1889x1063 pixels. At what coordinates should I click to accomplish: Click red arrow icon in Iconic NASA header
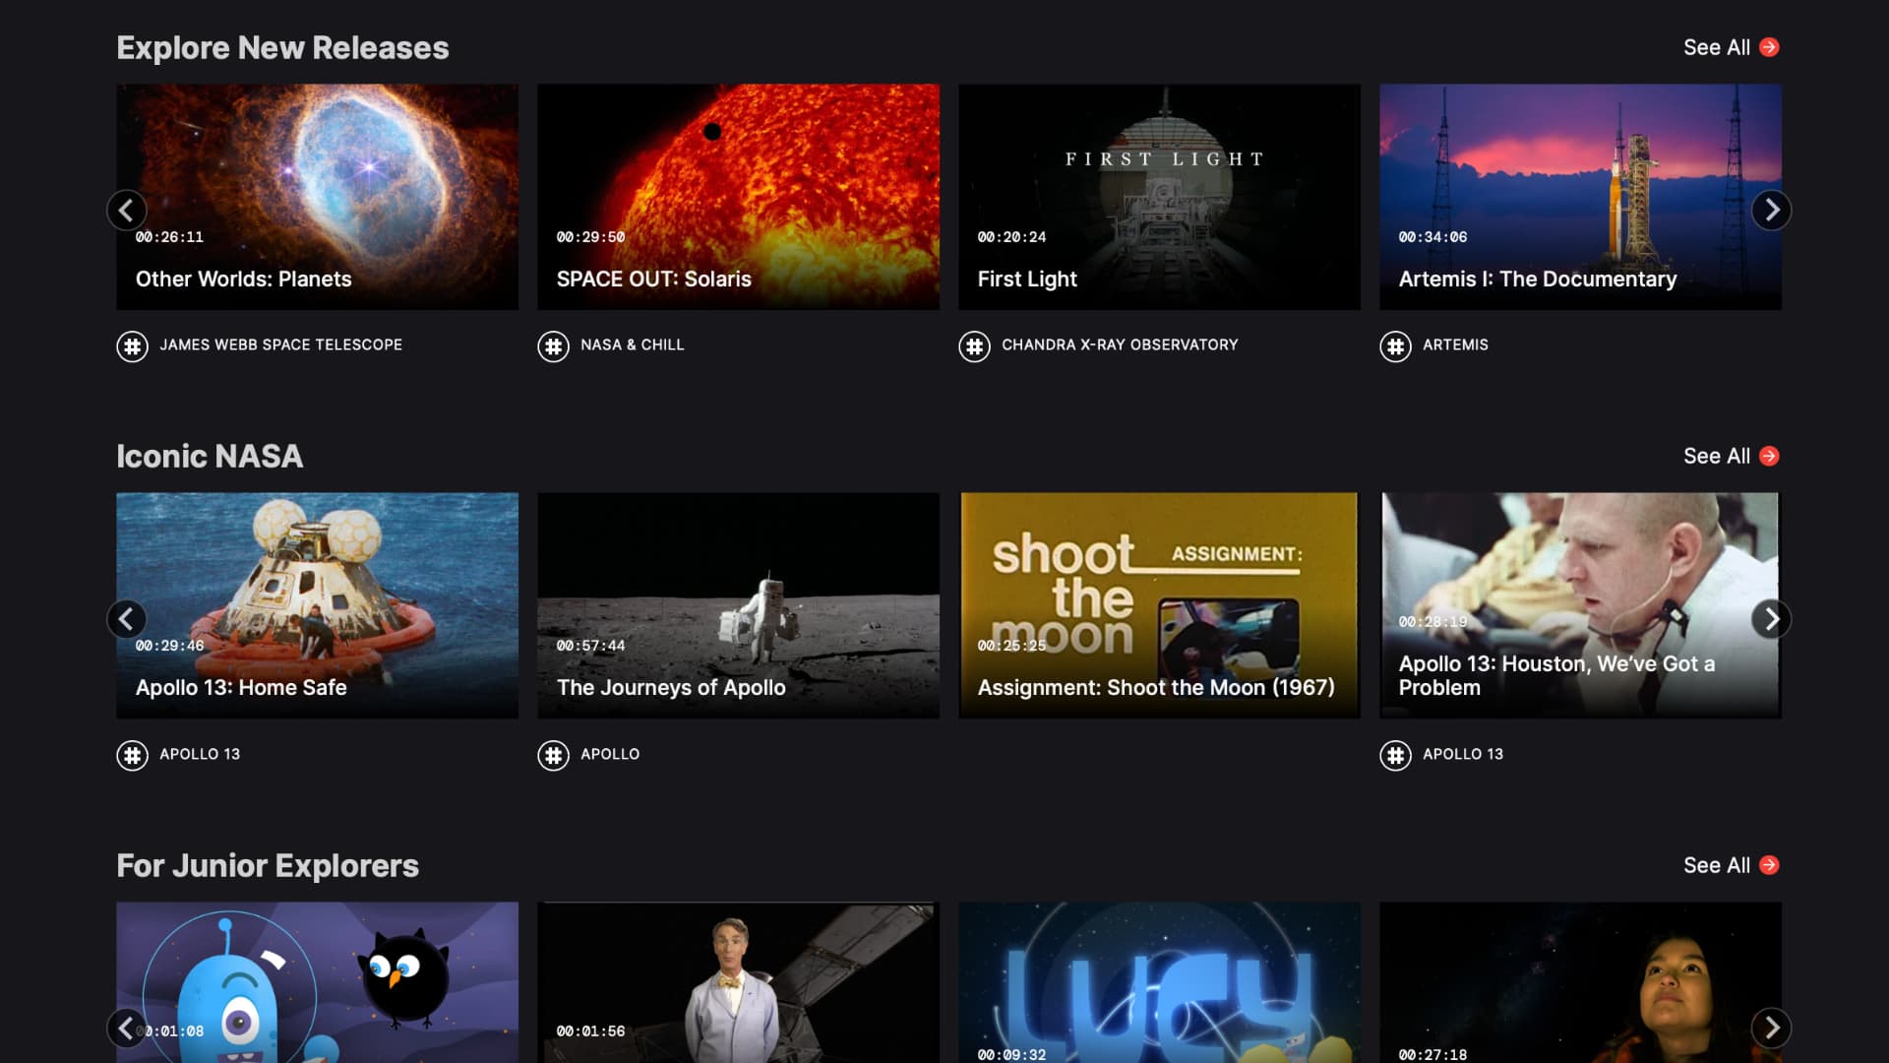[1769, 456]
